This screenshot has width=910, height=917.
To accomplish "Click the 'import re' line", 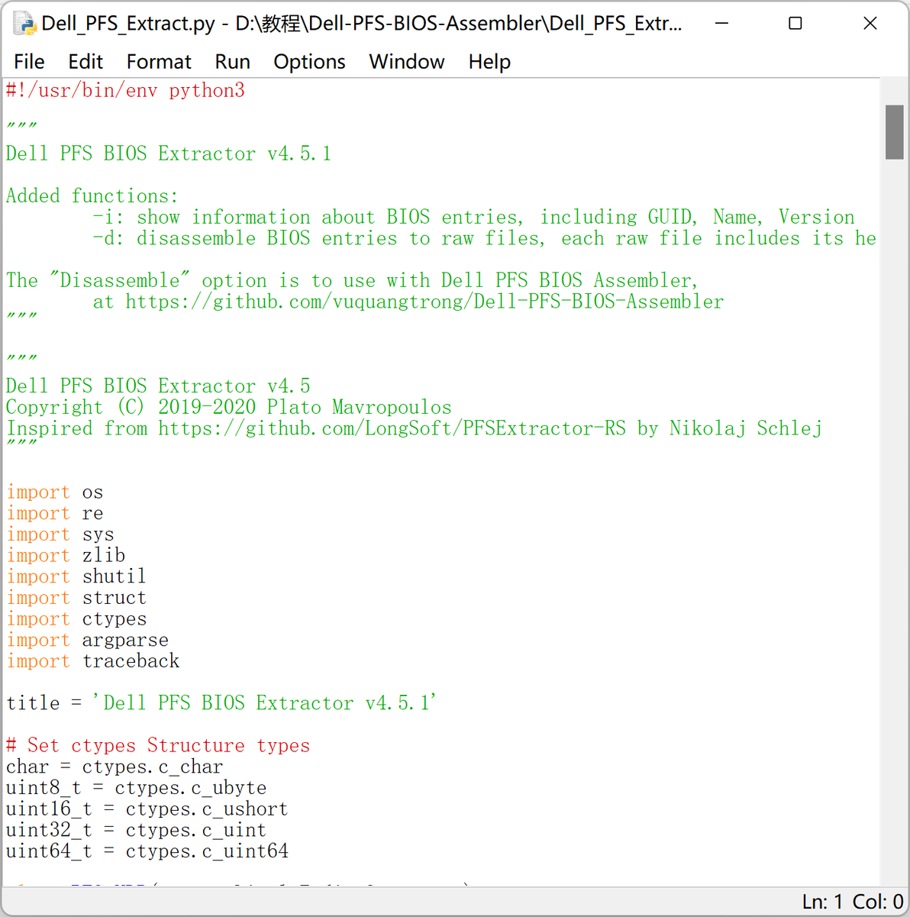I will (54, 513).
